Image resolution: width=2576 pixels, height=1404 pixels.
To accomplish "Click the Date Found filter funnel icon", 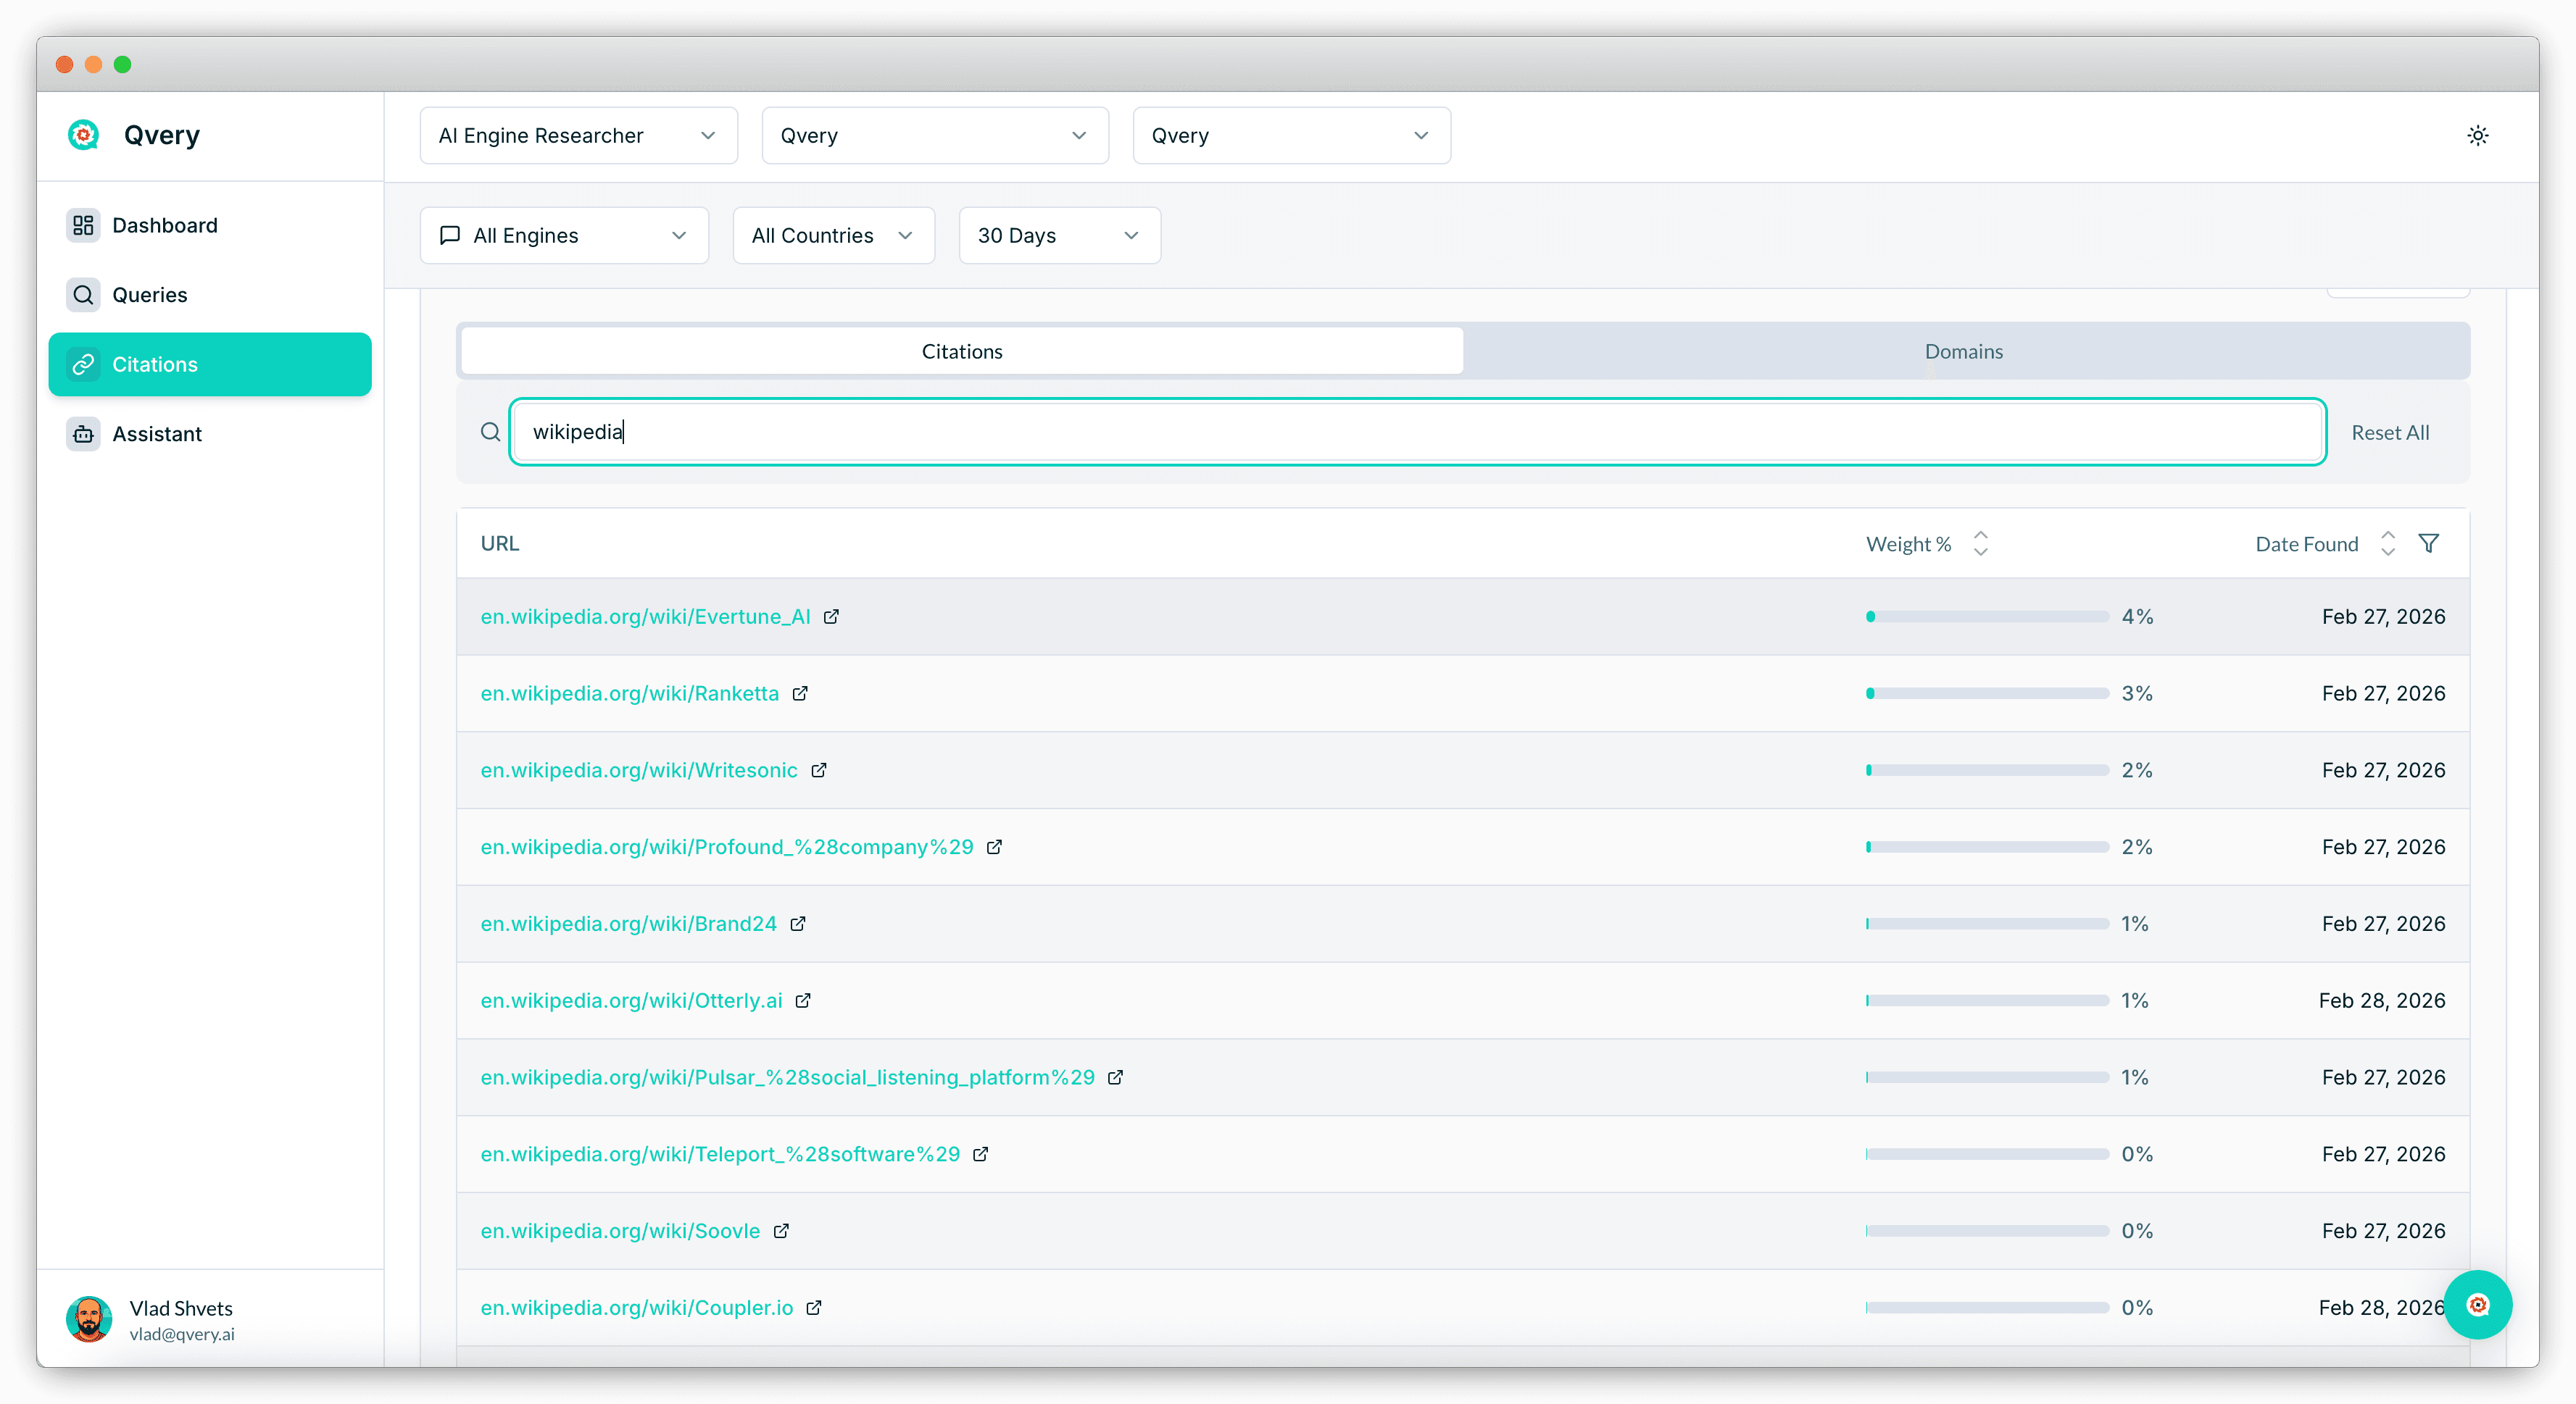I will 2428,543.
